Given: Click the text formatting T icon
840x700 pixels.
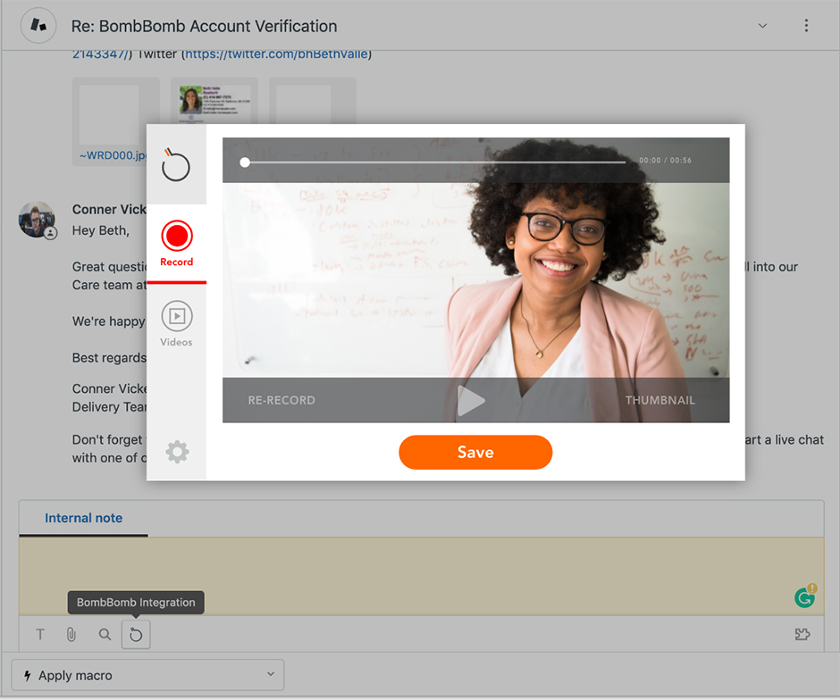Looking at the screenshot, I should [40, 635].
